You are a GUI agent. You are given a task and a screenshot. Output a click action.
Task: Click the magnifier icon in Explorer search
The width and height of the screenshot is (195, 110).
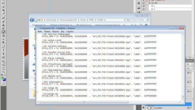147,20
